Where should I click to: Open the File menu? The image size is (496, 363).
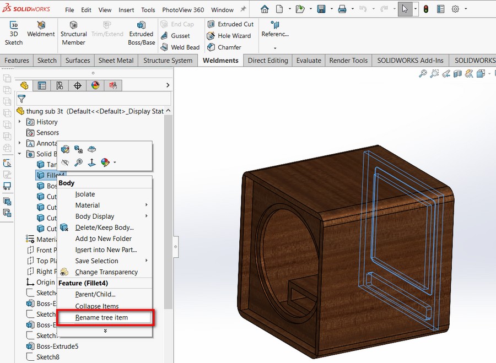click(x=69, y=10)
